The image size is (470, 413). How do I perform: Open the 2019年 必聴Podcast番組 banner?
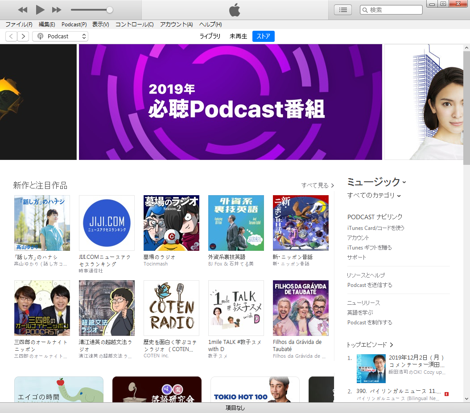tap(231, 102)
